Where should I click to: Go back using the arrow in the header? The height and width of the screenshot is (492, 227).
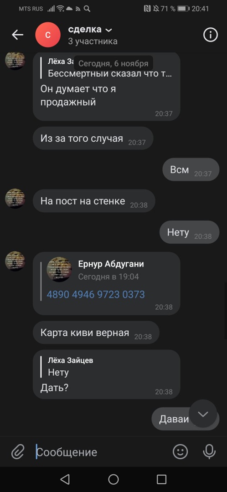tap(18, 35)
